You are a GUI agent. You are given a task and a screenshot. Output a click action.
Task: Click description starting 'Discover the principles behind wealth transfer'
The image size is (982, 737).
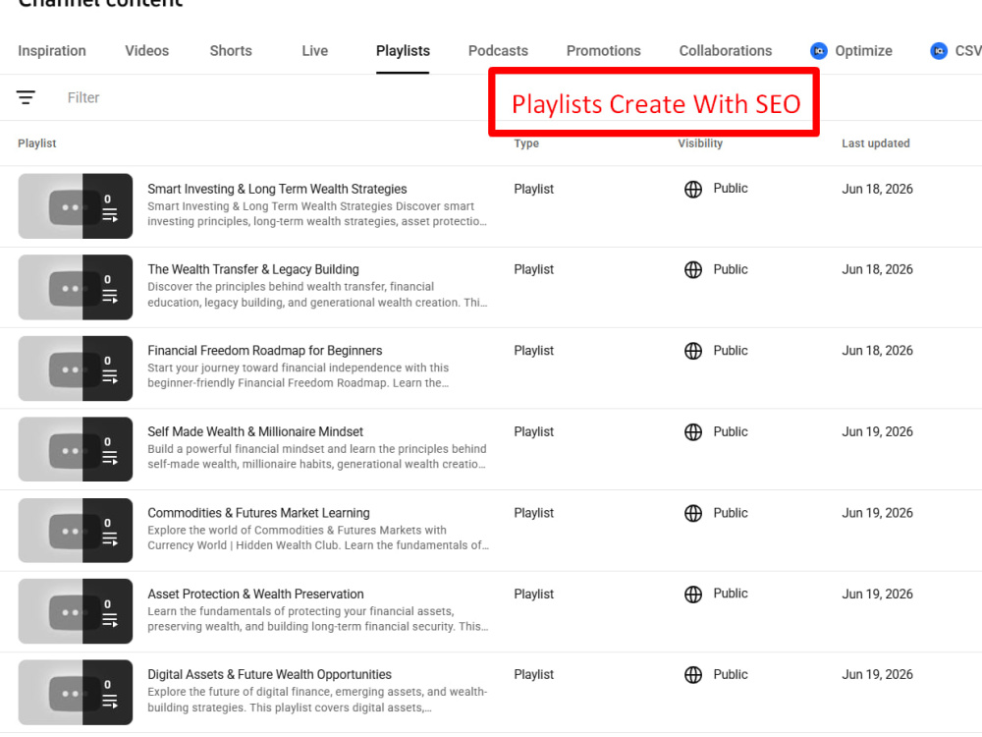[317, 295]
